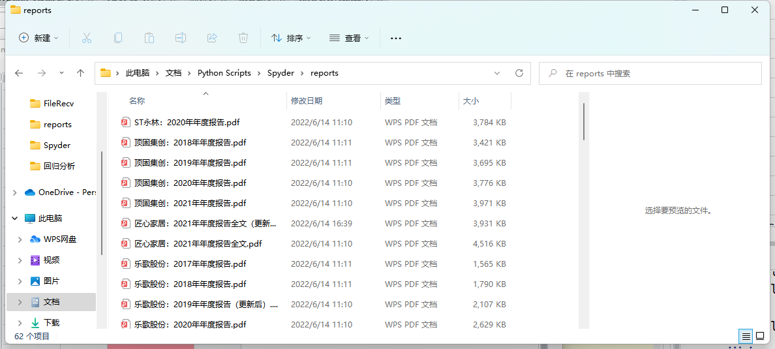Image resolution: width=775 pixels, height=349 pixels.
Task: Click the Rename icon in toolbar
Action: coord(181,38)
